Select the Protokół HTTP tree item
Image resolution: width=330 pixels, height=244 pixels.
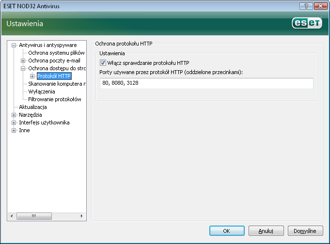pyautogui.click(x=54, y=76)
